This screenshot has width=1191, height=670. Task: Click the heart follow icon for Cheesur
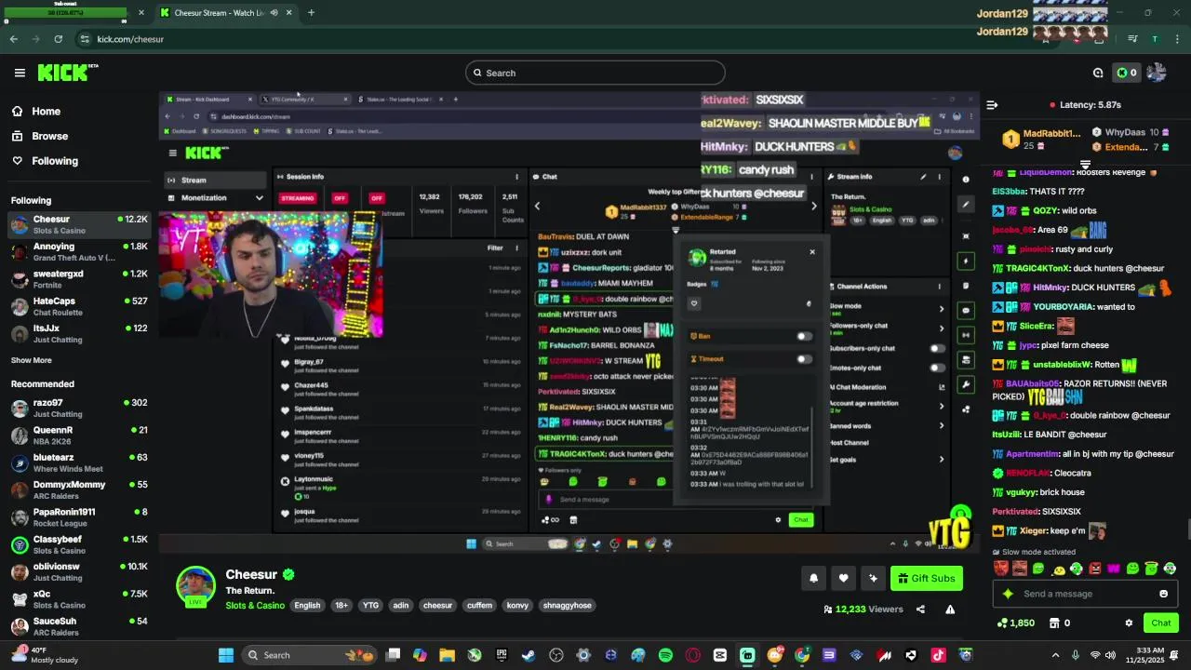(x=843, y=578)
